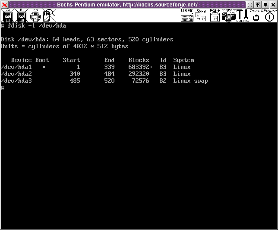Click the window title bar text
Image resolution: width=278 pixels, height=230 pixels.
[x=127, y=4]
